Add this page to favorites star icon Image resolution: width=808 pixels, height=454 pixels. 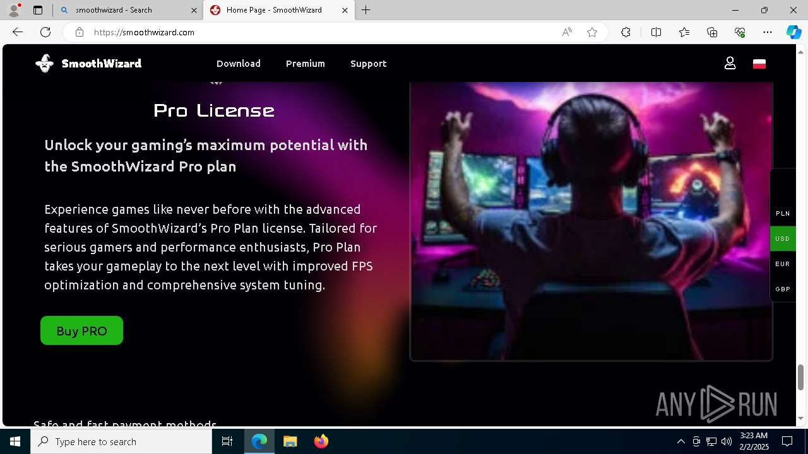coord(592,32)
